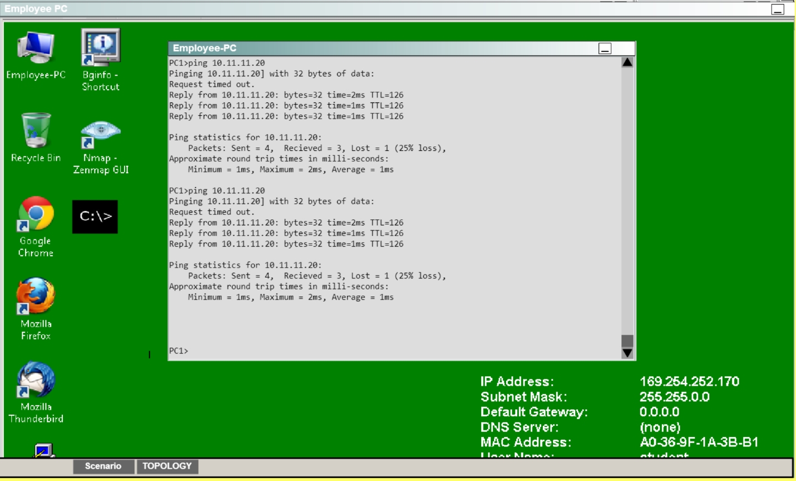Click the black C:\> command prompt icon

(95, 217)
